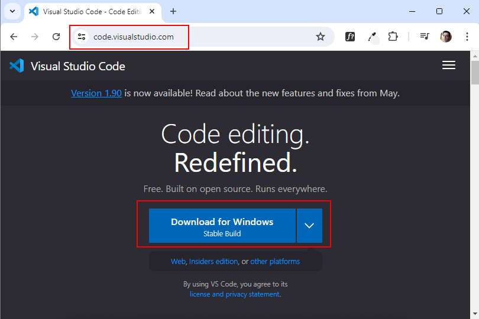Viewport: 479px width, 319px height.
Task: Maximize the browser window
Action: (x=439, y=12)
